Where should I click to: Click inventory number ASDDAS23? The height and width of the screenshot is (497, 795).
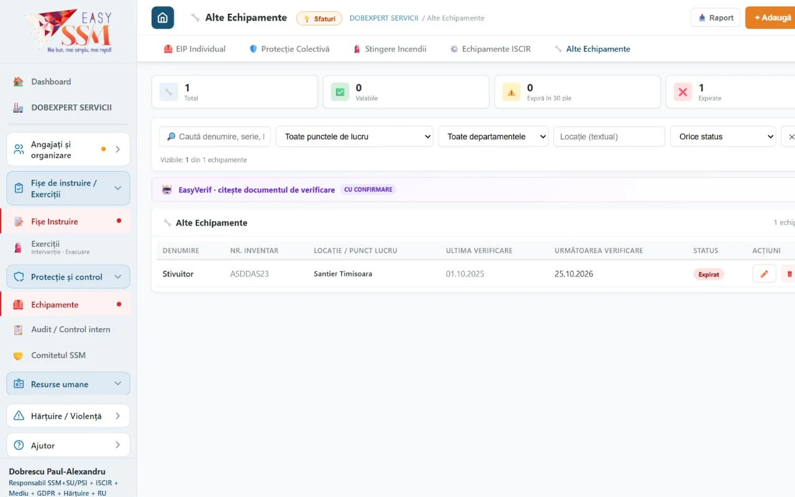click(250, 274)
